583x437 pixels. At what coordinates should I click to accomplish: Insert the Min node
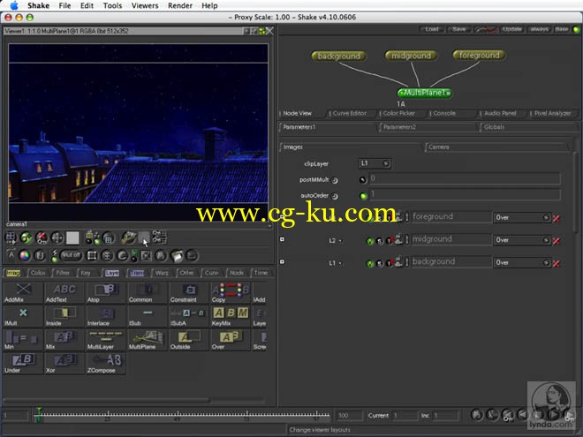23,340
